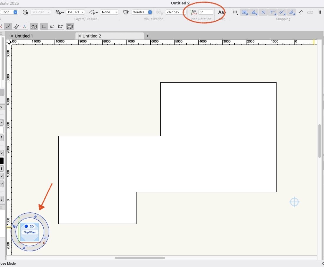This screenshot has height=267, width=324.
Task: Open the active class None dropdown
Action: (109, 12)
